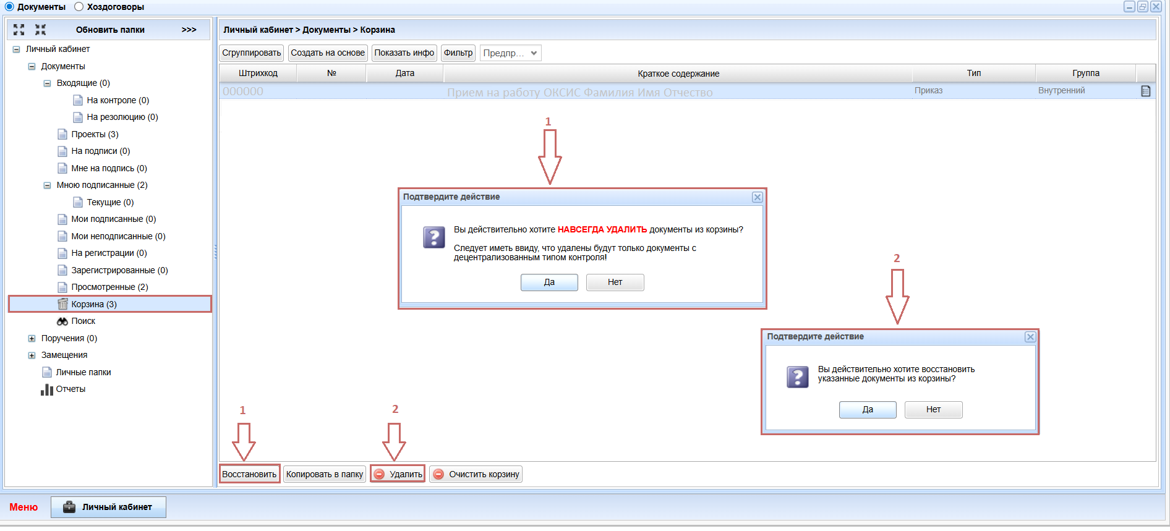The height and width of the screenshot is (531, 1170).
Task: Click page icon beside Зарегистрированные
Action: [62, 270]
